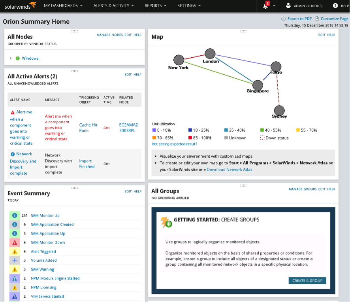The image size is (350, 302).
Task: Click Edit in the Event Summary panel
Action: (x=128, y=191)
